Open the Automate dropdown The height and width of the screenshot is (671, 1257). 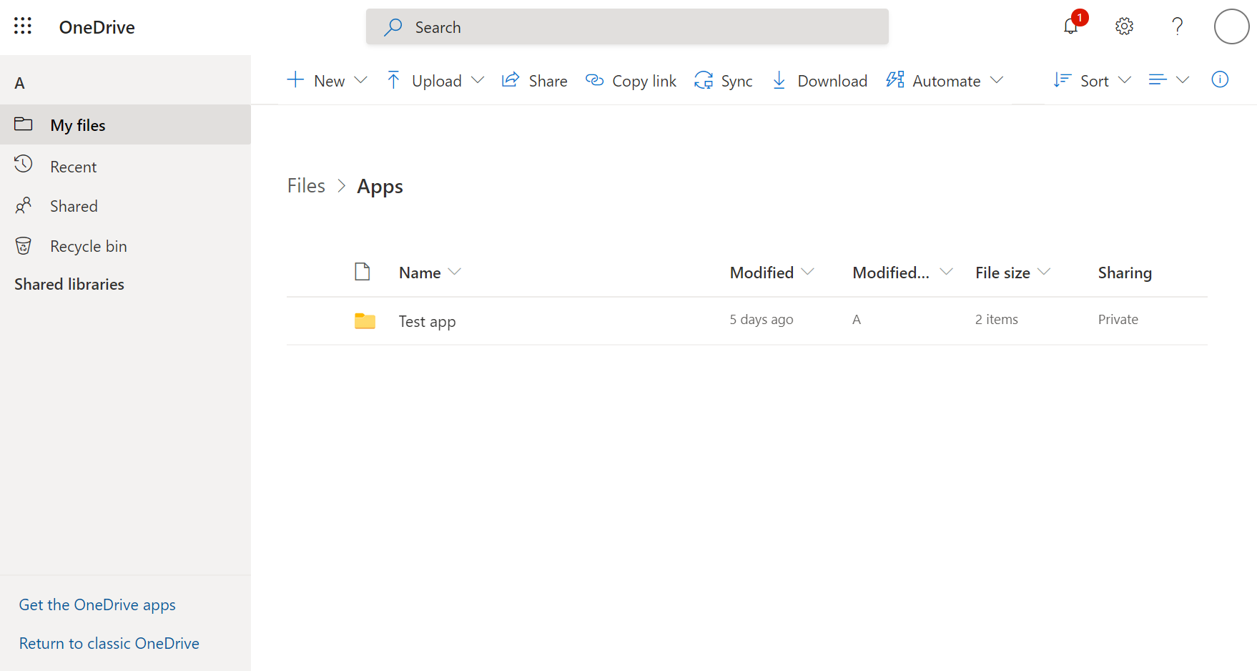click(x=945, y=81)
